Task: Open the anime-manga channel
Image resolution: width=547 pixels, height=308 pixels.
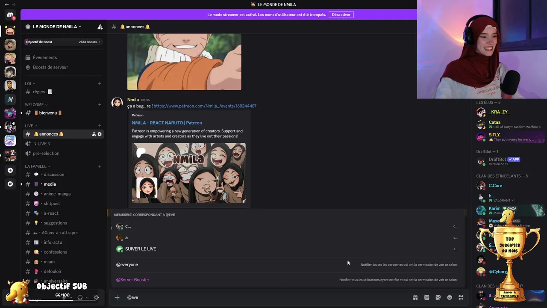Action: coord(64,194)
